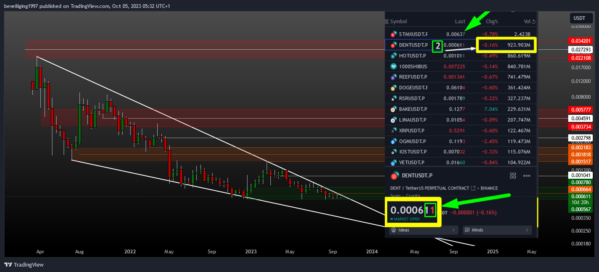The height and width of the screenshot is (272, 599).
Task: Click the 0.005777 red price label
Action: [580, 110]
